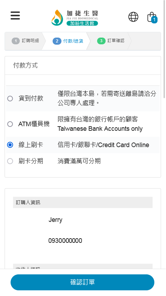Click the Jia Jie Biomedical logo
This screenshot has height=296, width=166.
point(75,18)
